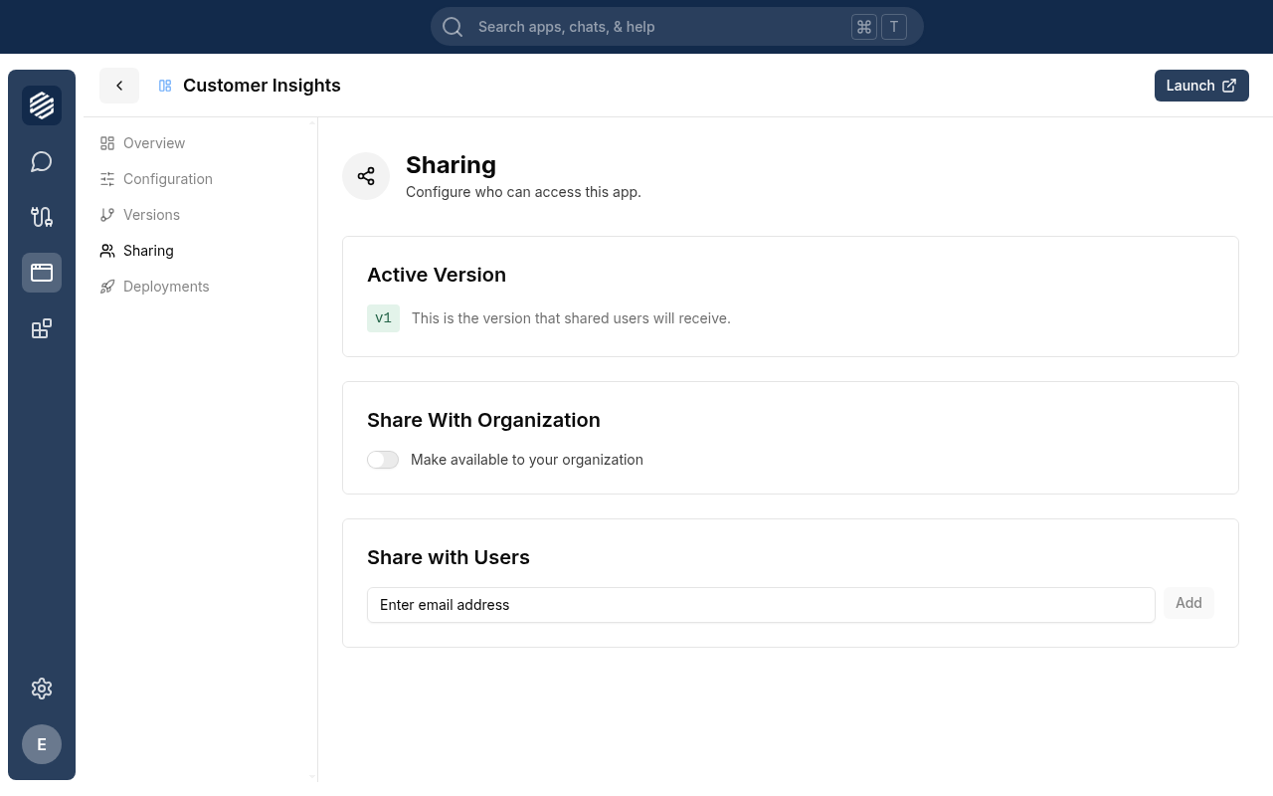Open the workflows connector icon in sidebar
This screenshot has width=1273, height=796.
42,217
